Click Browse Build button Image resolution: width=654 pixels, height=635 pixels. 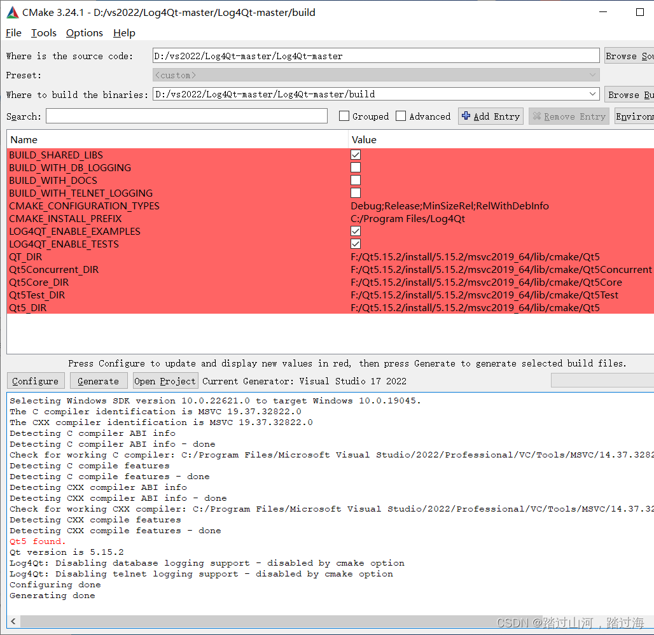click(630, 95)
